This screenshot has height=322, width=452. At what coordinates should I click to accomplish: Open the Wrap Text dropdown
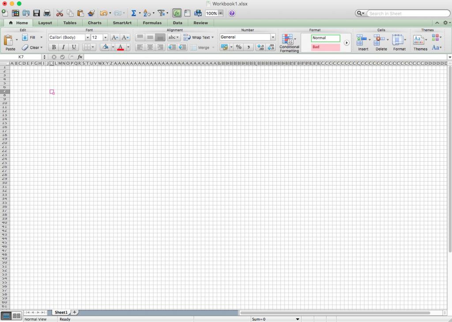click(212, 38)
